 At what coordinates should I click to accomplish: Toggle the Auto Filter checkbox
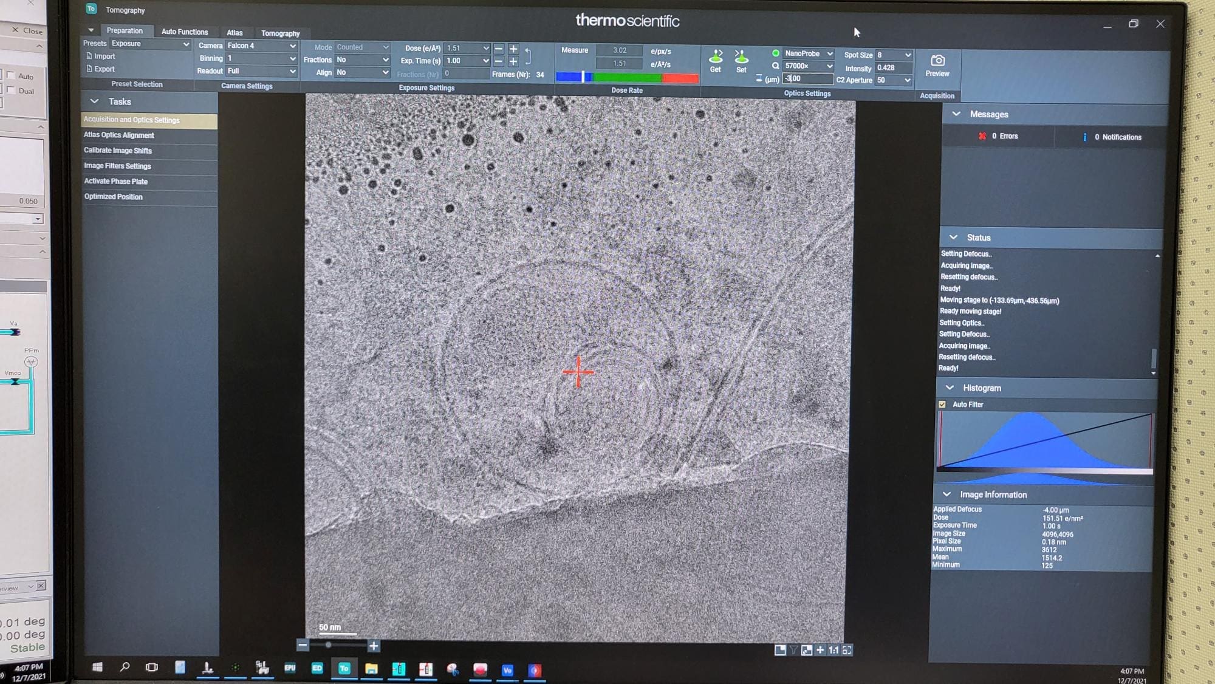coord(942,404)
